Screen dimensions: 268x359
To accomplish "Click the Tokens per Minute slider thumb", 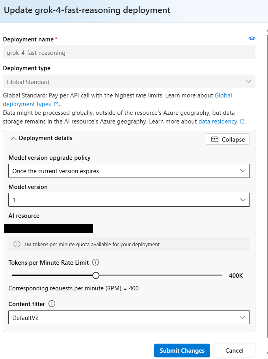I will point(96,275).
